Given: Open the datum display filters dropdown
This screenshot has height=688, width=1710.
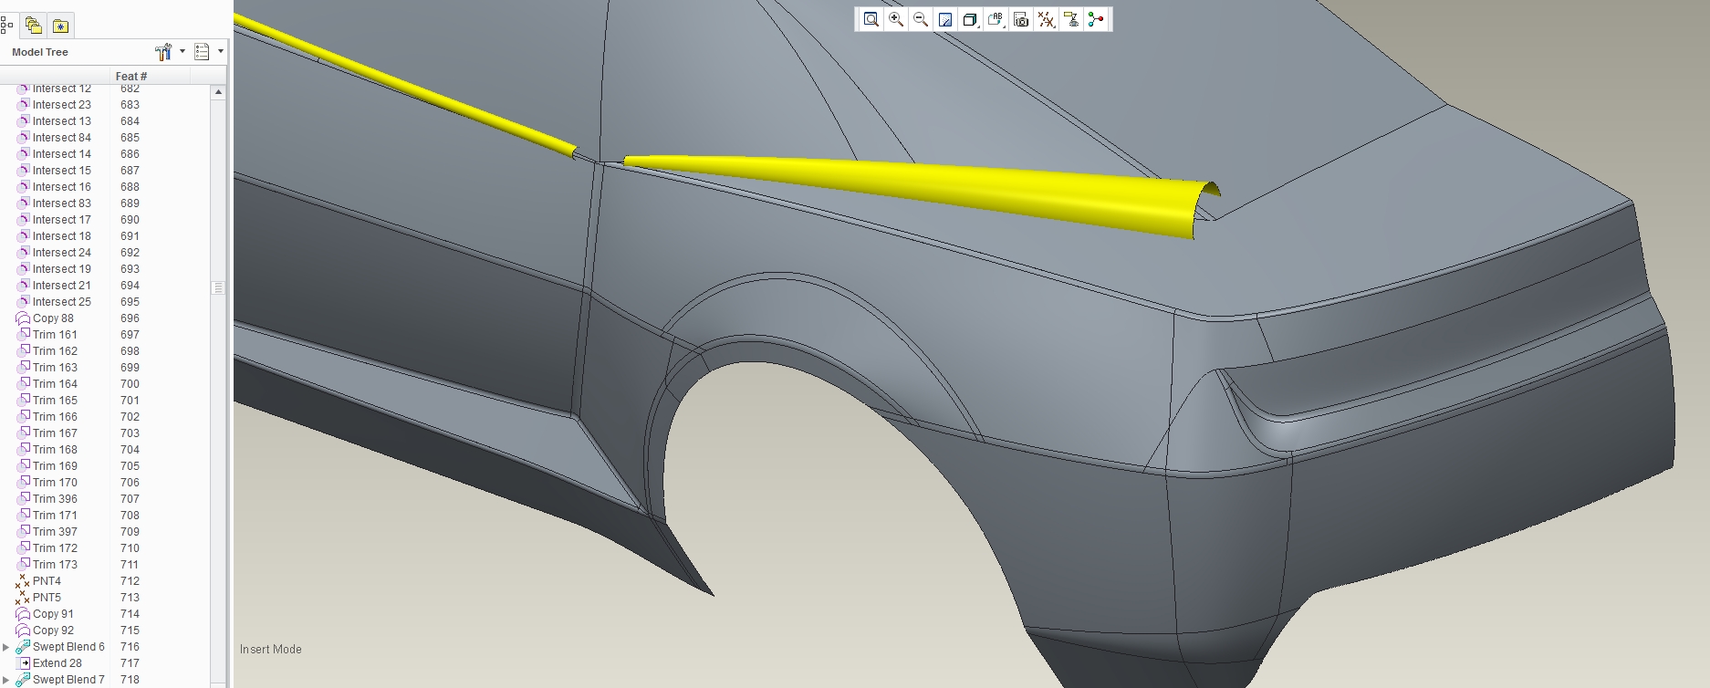Looking at the screenshot, I should coord(1047,19).
